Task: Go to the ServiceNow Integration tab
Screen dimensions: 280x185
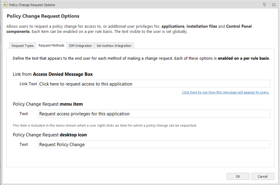Action: pos(114,46)
